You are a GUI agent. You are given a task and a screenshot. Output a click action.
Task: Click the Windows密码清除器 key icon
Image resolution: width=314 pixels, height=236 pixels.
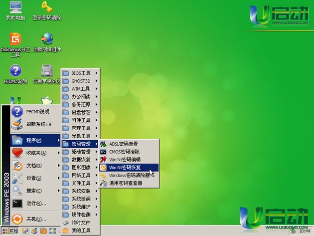click(103, 176)
